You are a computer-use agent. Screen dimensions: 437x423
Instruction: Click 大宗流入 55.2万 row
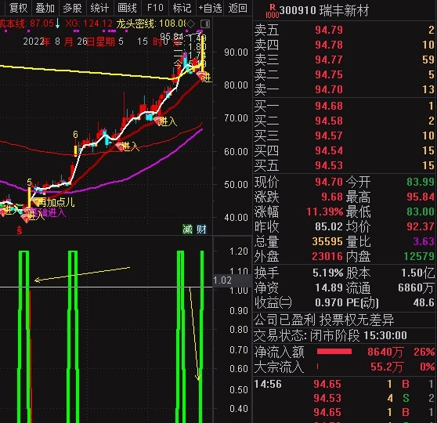tap(344, 367)
